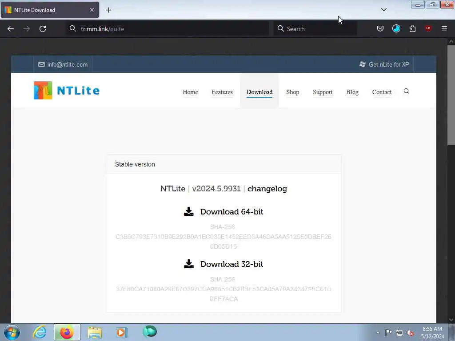The width and height of the screenshot is (455, 341).
Task: Open the Windows Start button
Action: 12,332
